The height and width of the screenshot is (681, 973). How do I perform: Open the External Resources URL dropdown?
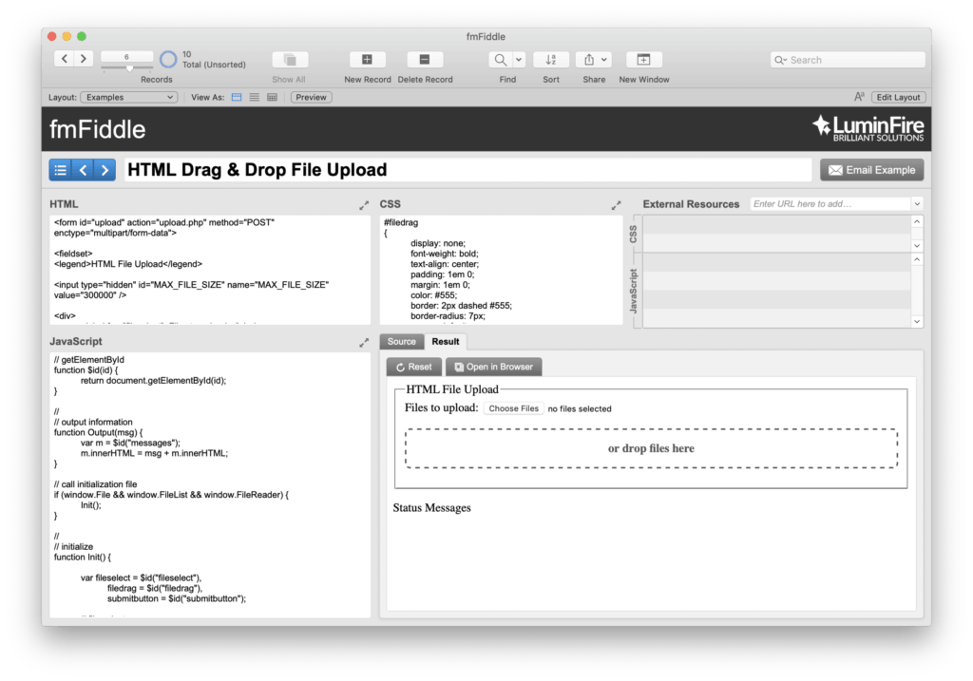click(915, 203)
